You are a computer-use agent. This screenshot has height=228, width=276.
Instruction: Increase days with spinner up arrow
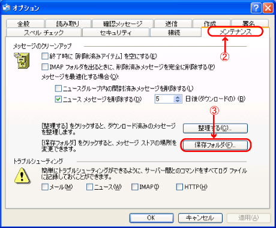[x=178, y=97]
